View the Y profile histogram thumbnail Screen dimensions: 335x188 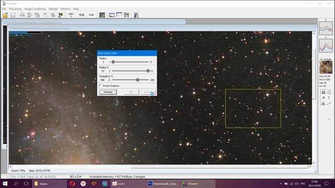[326, 45]
